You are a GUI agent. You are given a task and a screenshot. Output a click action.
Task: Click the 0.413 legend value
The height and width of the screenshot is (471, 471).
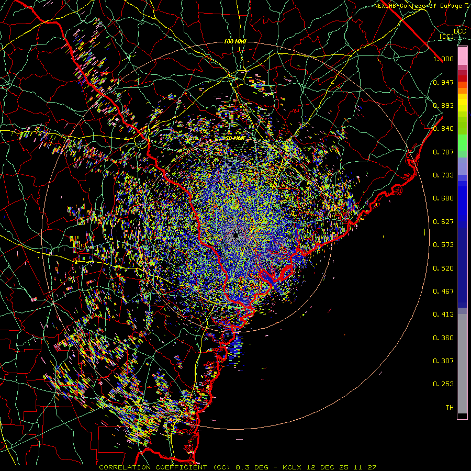coord(443,315)
